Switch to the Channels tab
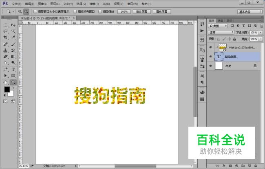The image size is (265, 169). point(220,21)
